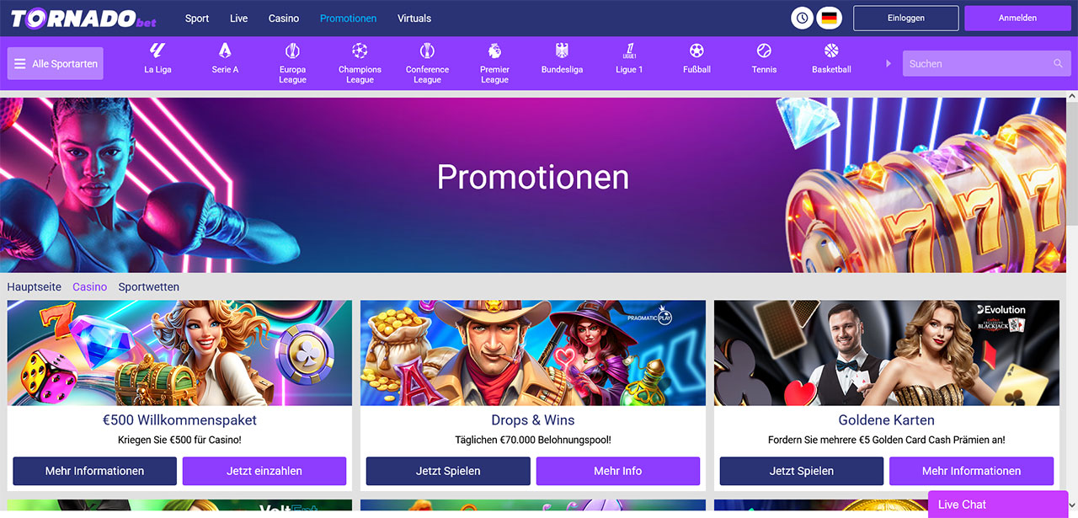1078x518 pixels.
Task: Expand the Alle Sportarten menu
Action: [56, 64]
